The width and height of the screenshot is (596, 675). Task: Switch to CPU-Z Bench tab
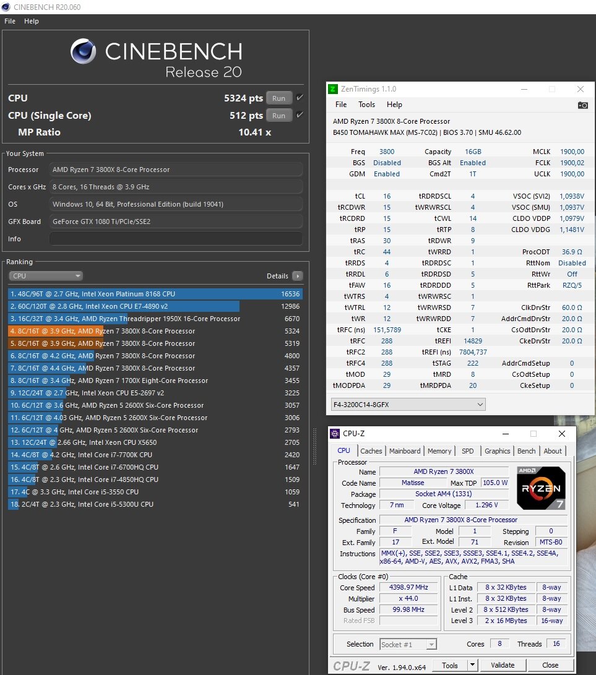click(x=526, y=451)
